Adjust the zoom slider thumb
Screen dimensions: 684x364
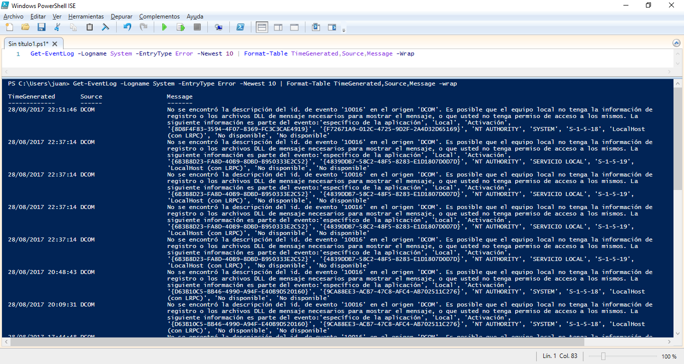tap(603, 356)
